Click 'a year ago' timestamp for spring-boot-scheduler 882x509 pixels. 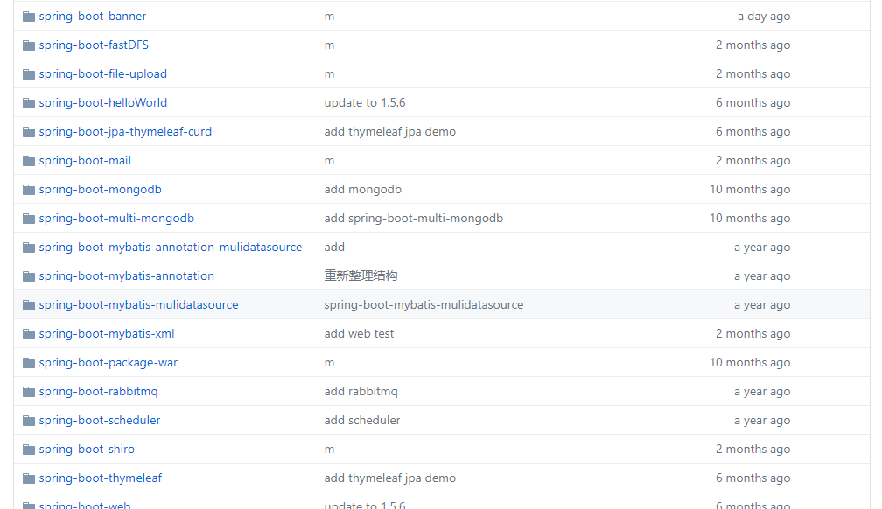[x=762, y=420]
